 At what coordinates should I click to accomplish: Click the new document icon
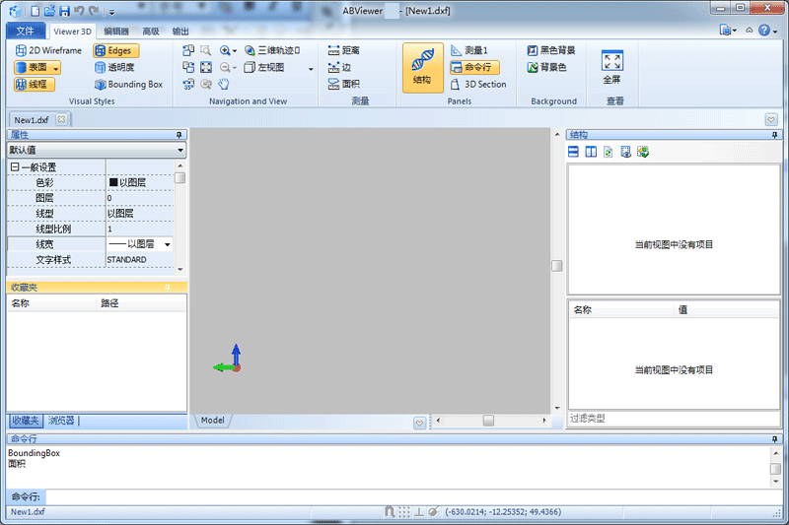pyautogui.click(x=36, y=11)
